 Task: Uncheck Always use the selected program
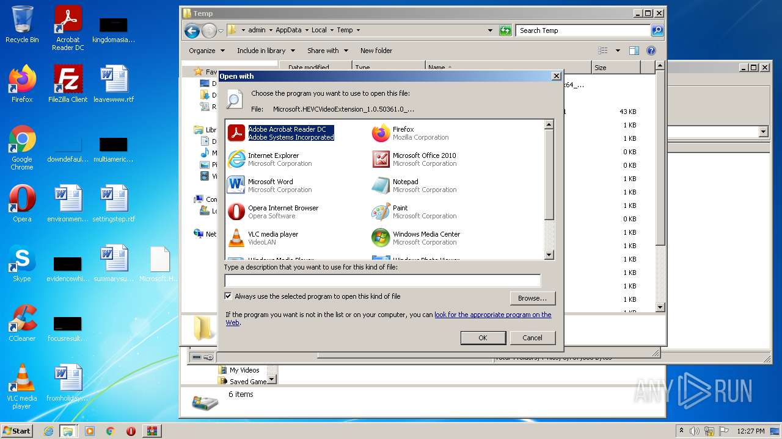228,296
